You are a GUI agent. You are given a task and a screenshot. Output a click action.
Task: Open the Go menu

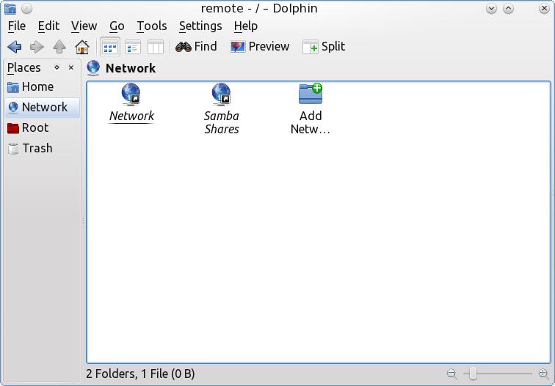117,26
